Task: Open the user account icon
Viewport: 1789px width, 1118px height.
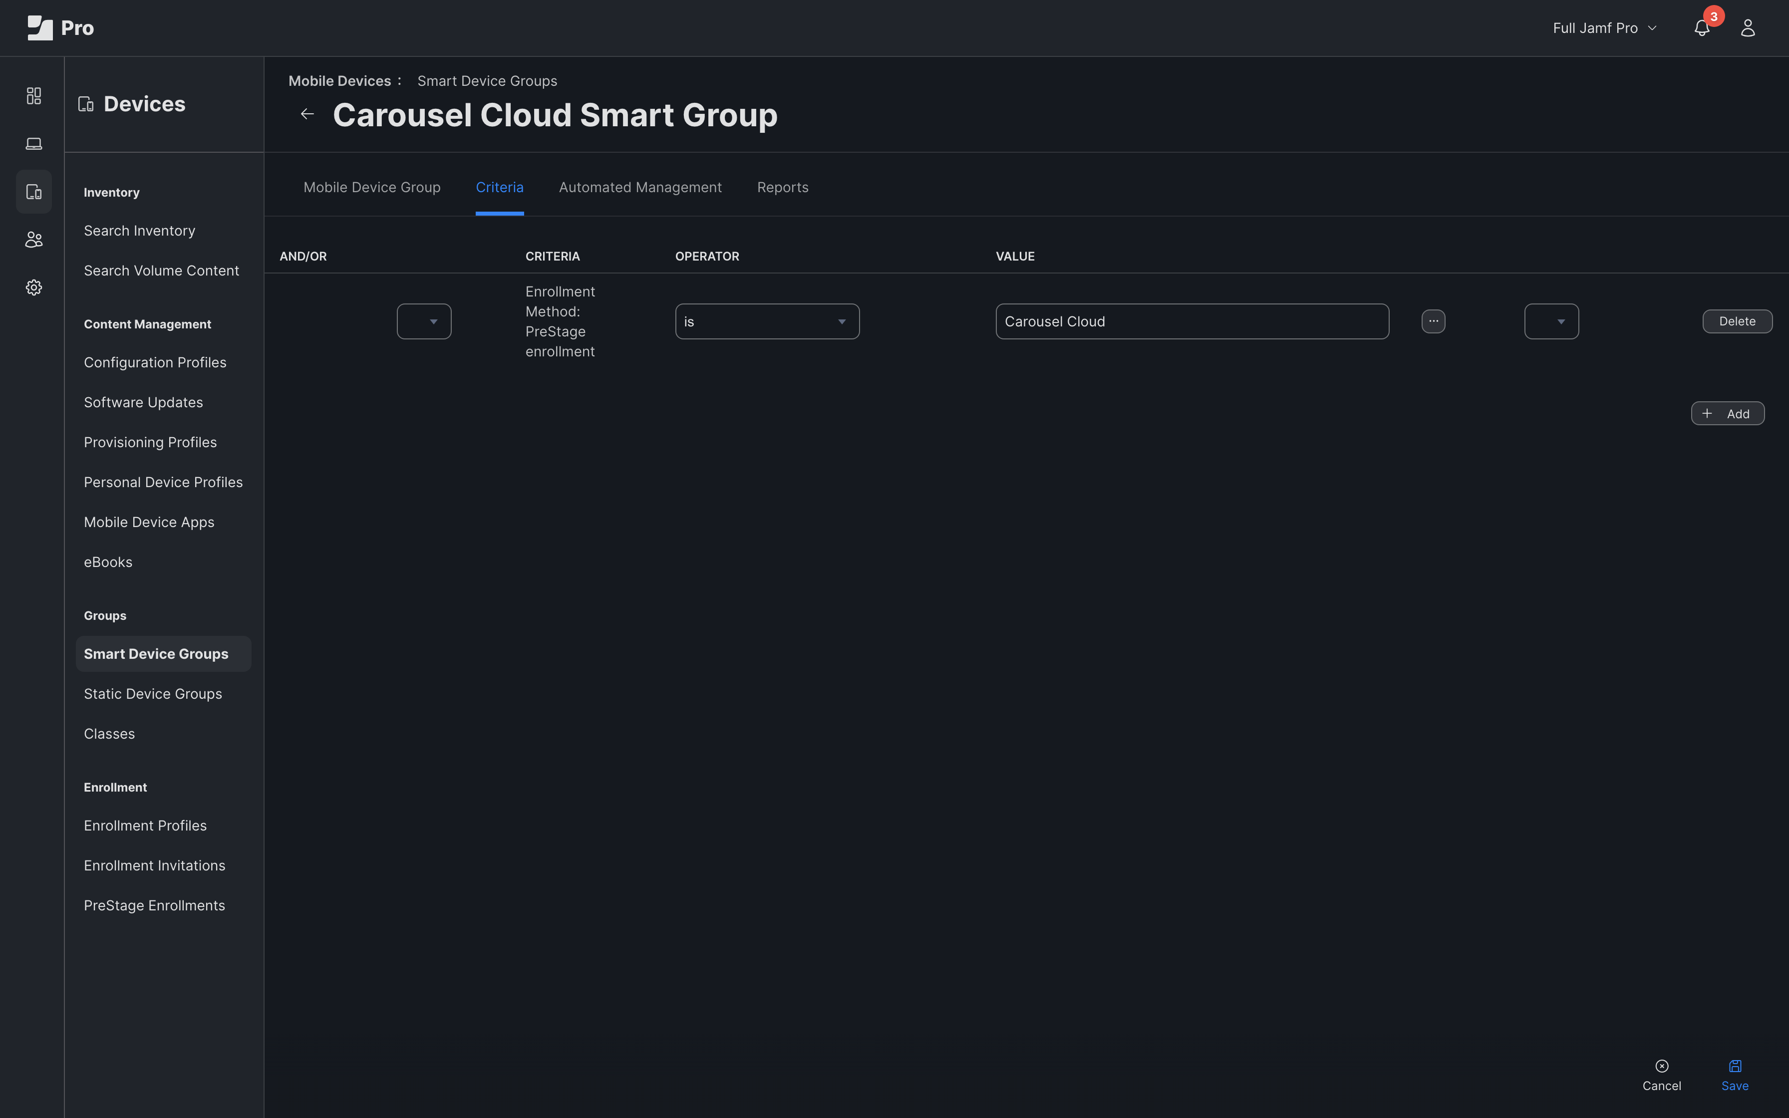Action: tap(1748, 28)
